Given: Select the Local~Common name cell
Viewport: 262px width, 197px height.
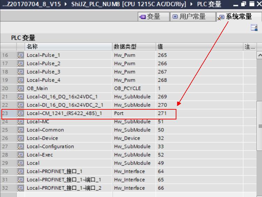Looking at the screenshot, I should 68,130.
